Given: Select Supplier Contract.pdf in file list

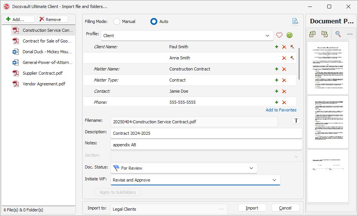Looking at the screenshot, I should (x=42, y=73).
